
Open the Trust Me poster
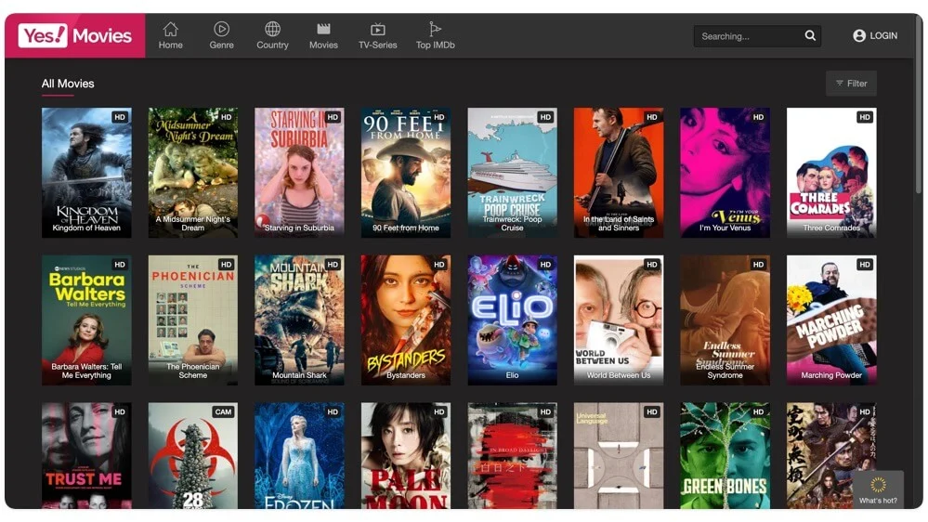coord(86,456)
